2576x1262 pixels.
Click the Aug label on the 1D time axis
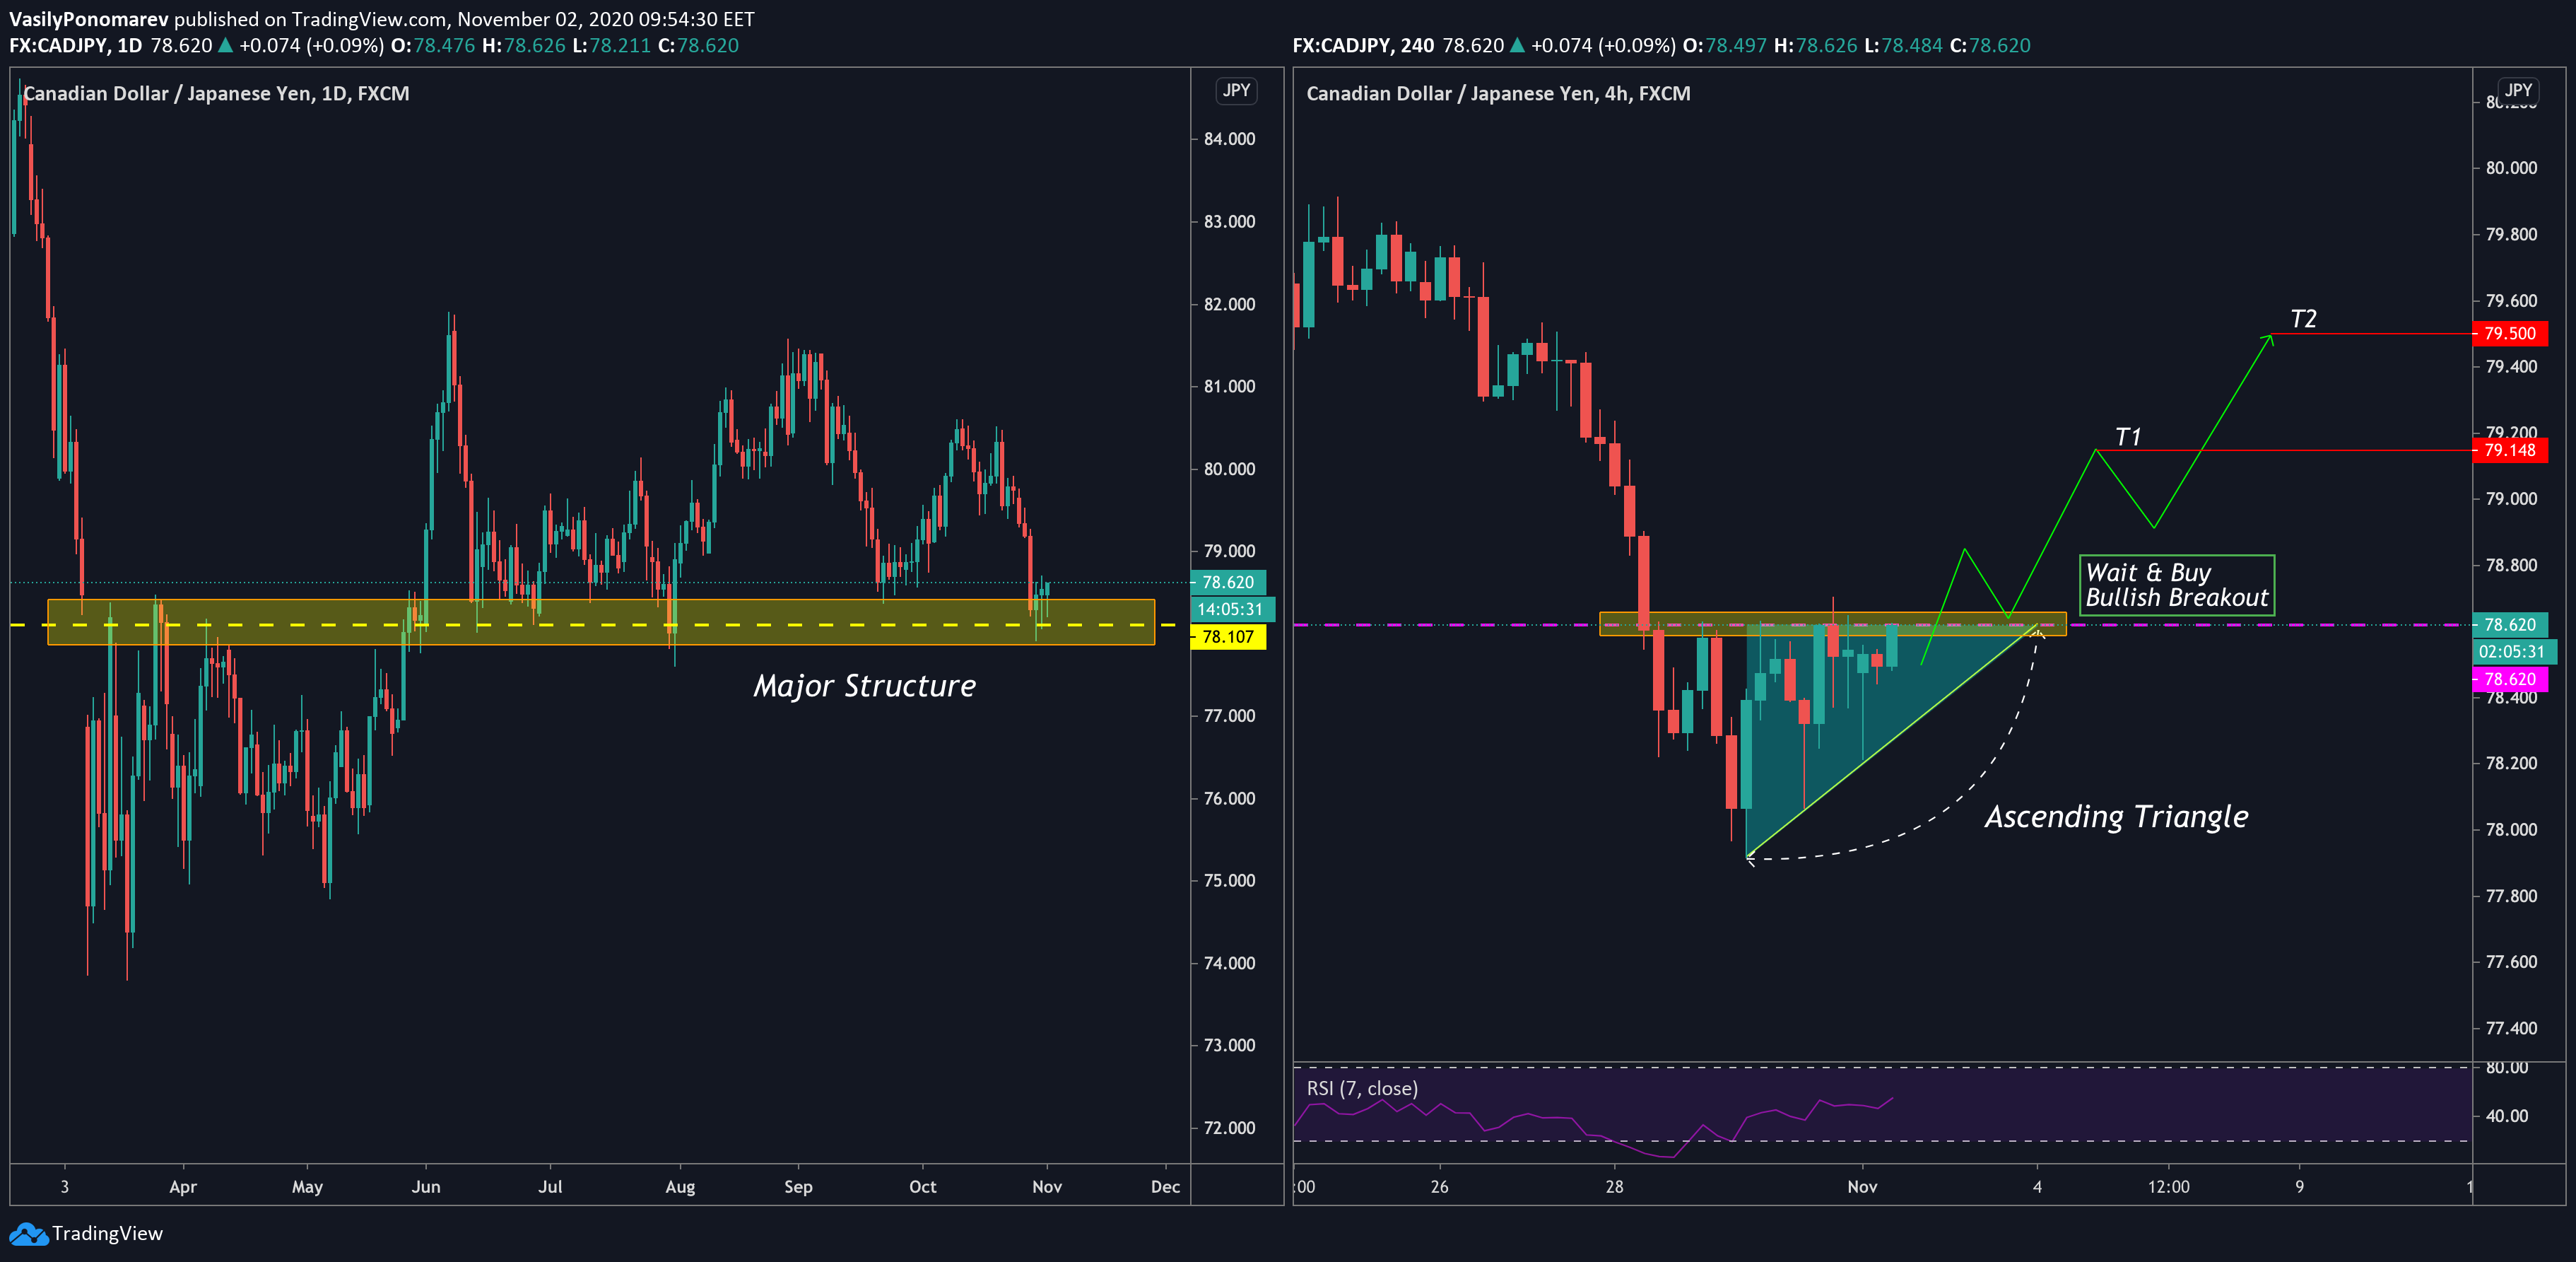pyautogui.click(x=680, y=1188)
